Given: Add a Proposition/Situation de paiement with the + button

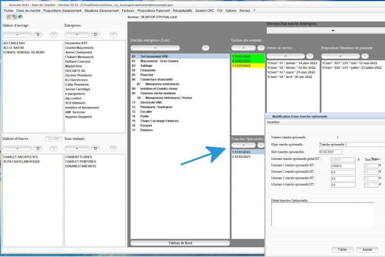Looking at the screenshot, I should pos(340,56).
